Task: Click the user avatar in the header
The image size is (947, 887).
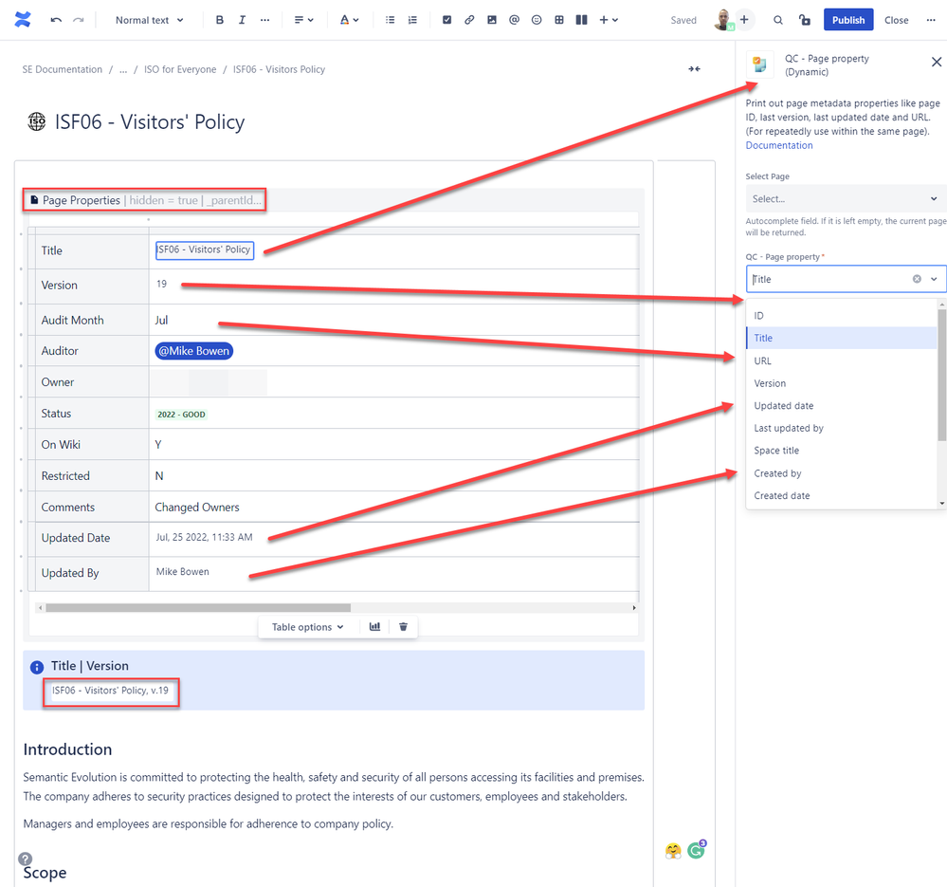Action: (x=723, y=20)
